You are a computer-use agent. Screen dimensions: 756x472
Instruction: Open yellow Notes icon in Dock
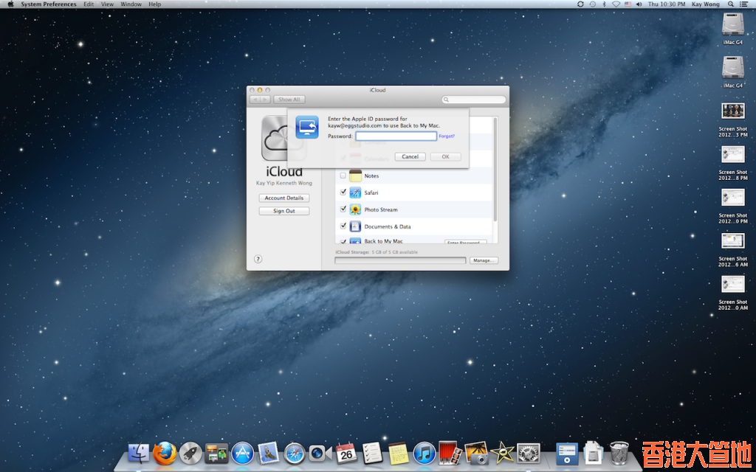(x=398, y=454)
